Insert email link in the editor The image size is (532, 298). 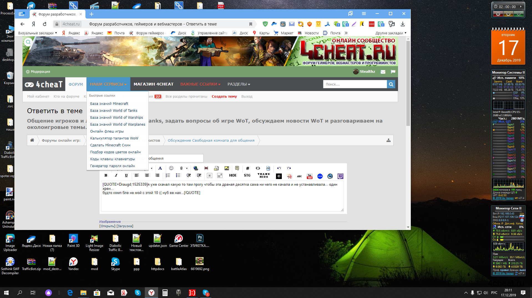[x=216, y=168]
